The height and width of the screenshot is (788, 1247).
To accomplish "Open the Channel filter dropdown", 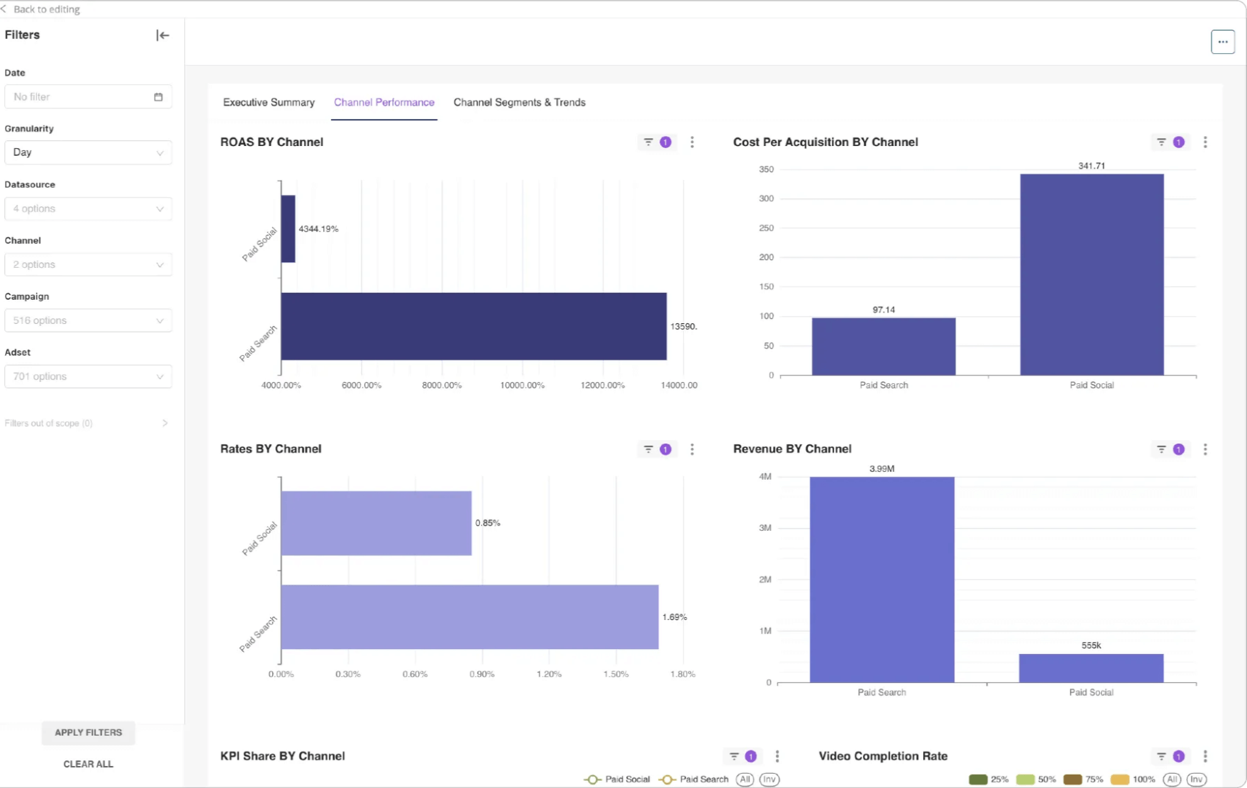I will coord(88,264).
